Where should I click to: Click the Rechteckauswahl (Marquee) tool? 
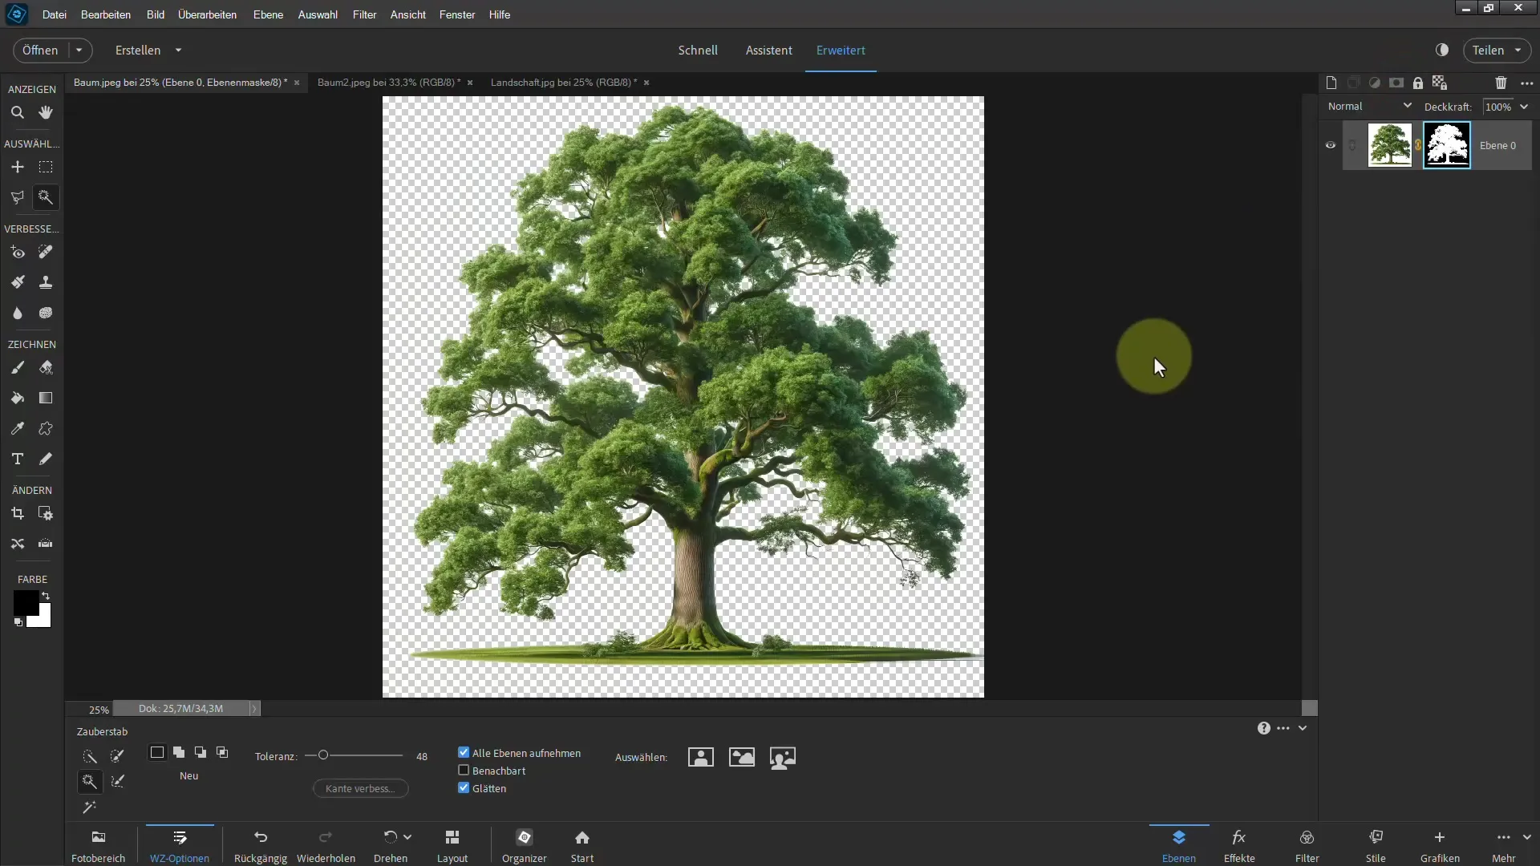click(46, 166)
